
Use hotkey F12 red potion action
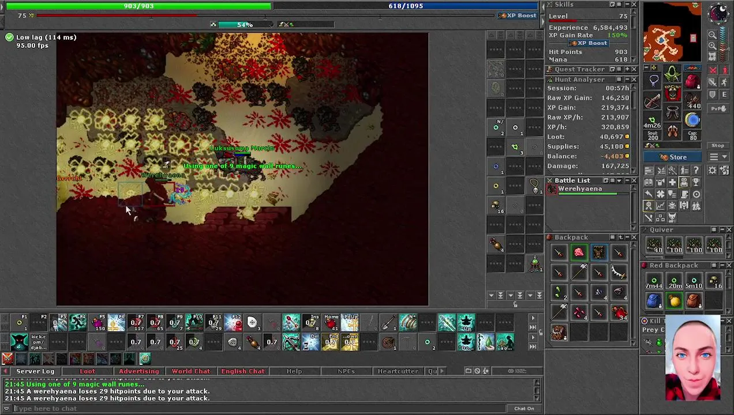coord(233,323)
